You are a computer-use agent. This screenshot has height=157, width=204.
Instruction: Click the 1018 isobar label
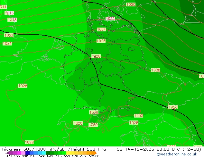[x=12, y=20]
